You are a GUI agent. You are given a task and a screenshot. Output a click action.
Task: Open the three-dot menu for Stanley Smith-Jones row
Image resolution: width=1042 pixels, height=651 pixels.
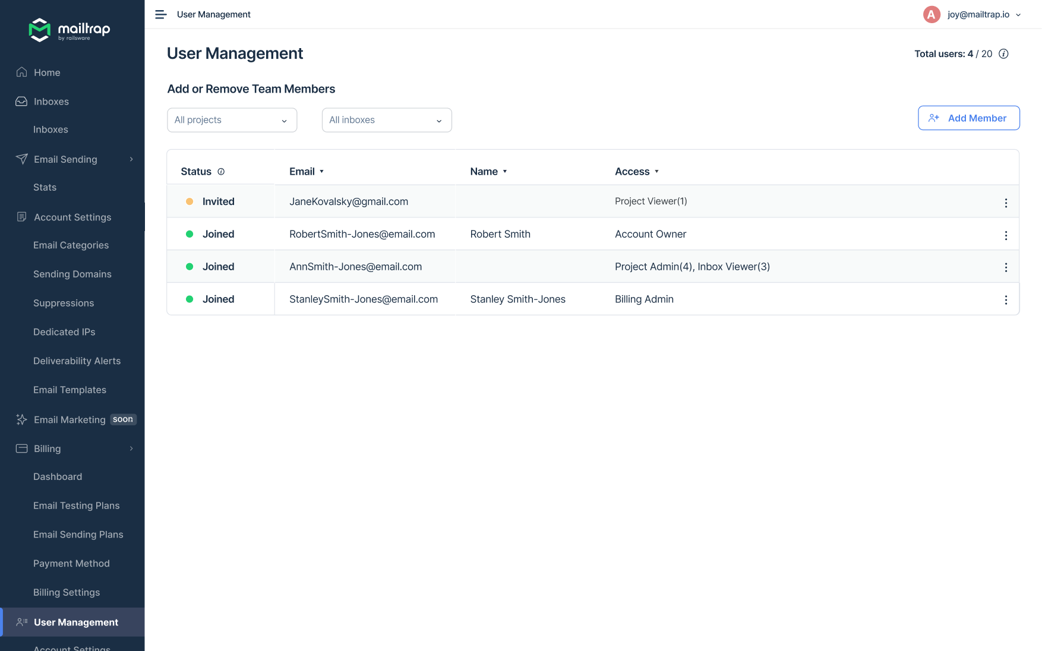point(1006,300)
